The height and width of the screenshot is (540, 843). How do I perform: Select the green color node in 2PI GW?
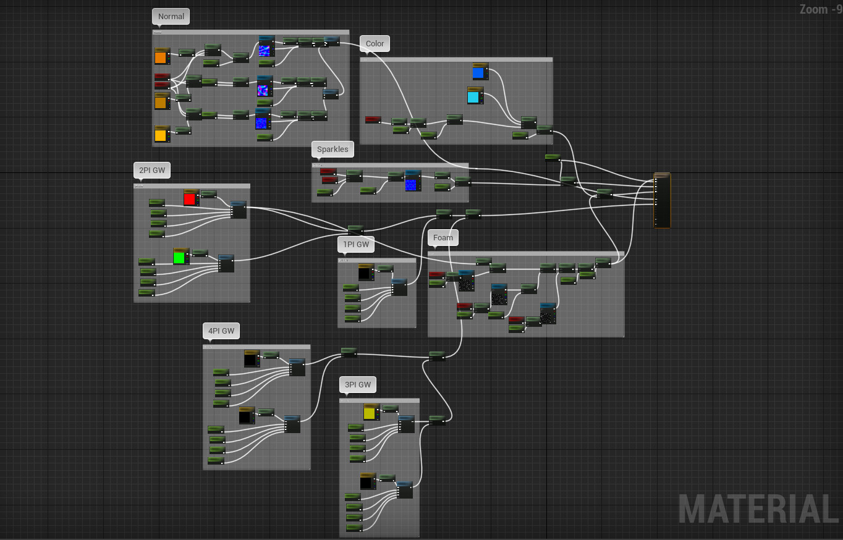click(180, 256)
